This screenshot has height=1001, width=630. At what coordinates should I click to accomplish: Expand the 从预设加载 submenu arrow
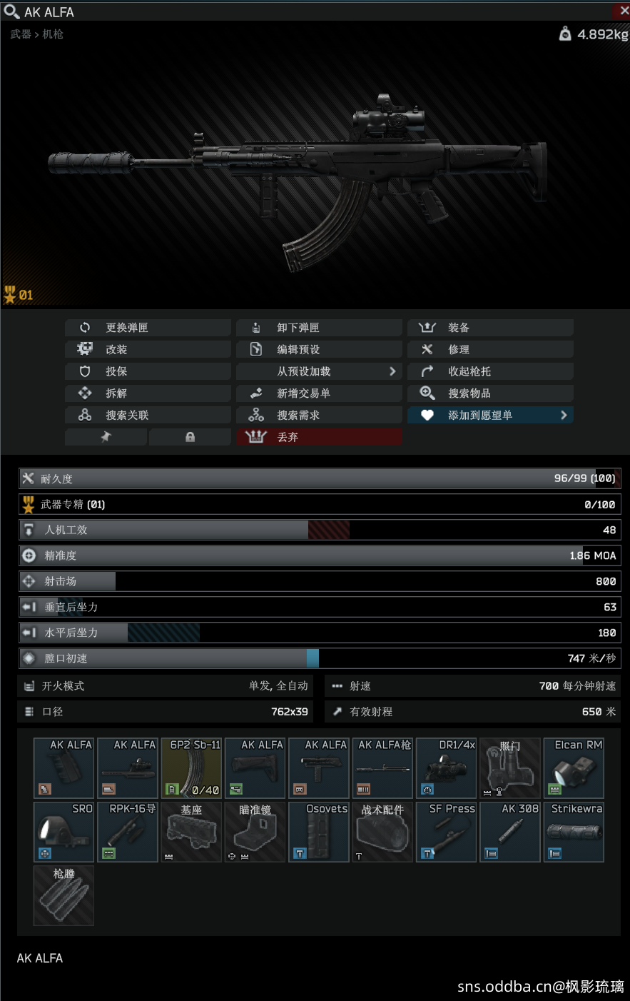coord(392,371)
